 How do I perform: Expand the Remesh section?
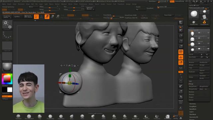click(191, 94)
